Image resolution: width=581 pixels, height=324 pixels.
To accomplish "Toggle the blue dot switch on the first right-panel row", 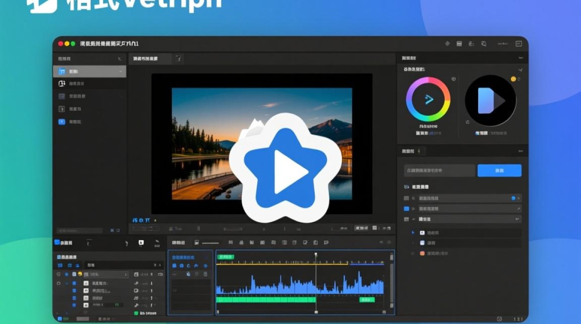I will pos(513,198).
